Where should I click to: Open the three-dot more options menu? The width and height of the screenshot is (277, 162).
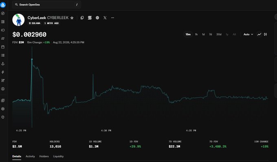tap(112, 18)
